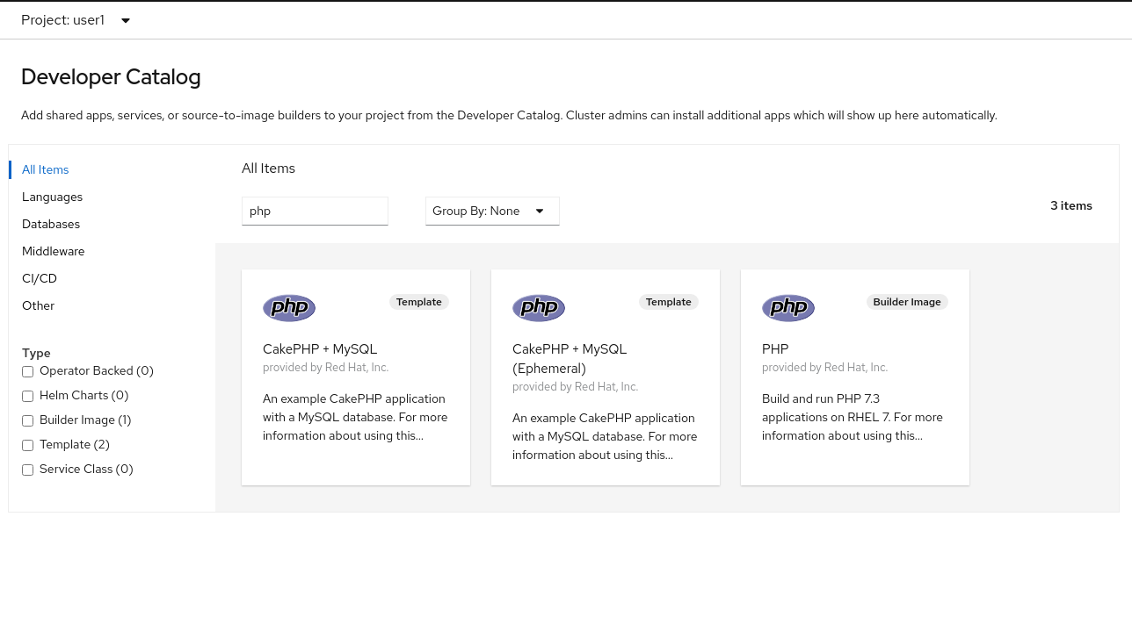
Task: Check the Helm Charts filter
Action: point(27,396)
